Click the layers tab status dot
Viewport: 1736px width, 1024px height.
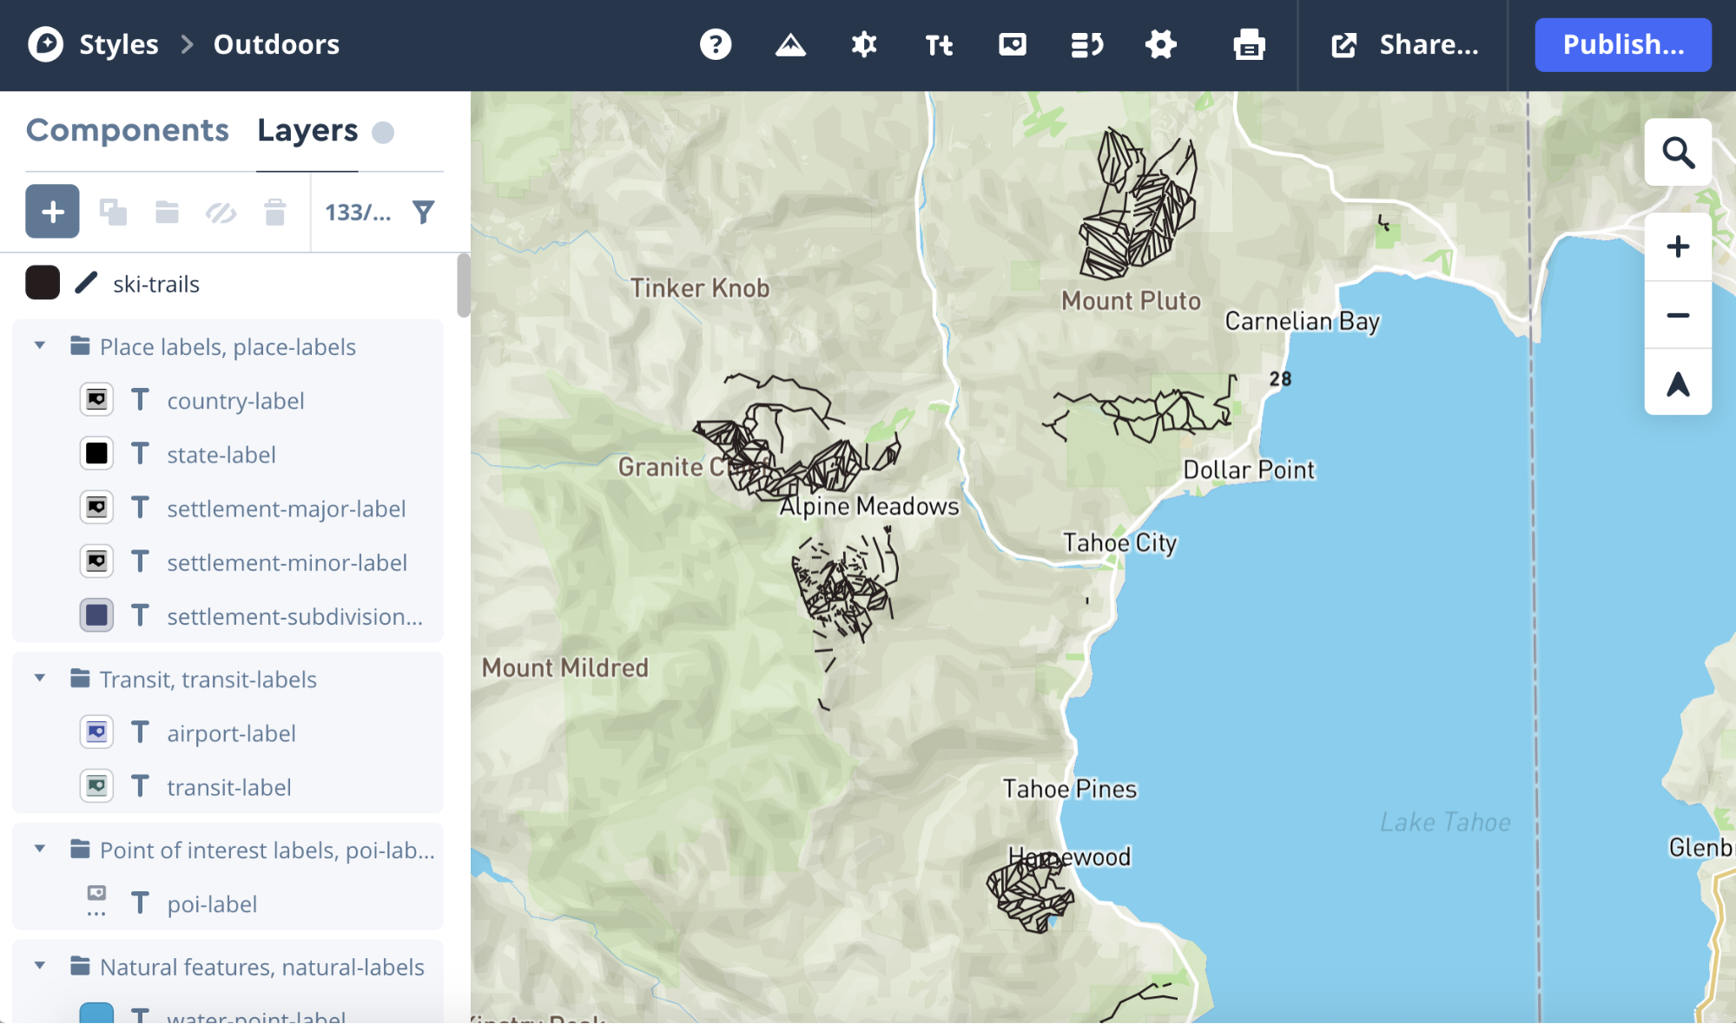[383, 132]
